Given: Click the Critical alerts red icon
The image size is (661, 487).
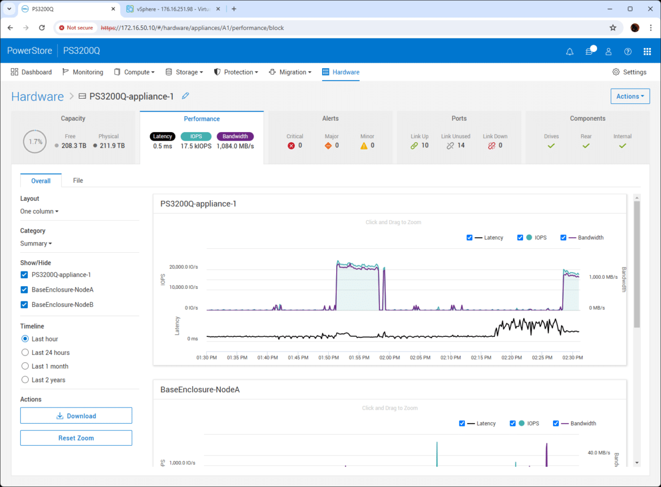Looking at the screenshot, I should [x=291, y=146].
